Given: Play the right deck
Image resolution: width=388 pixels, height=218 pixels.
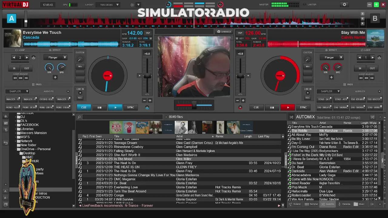Looking at the screenshot, I should (x=288, y=107).
